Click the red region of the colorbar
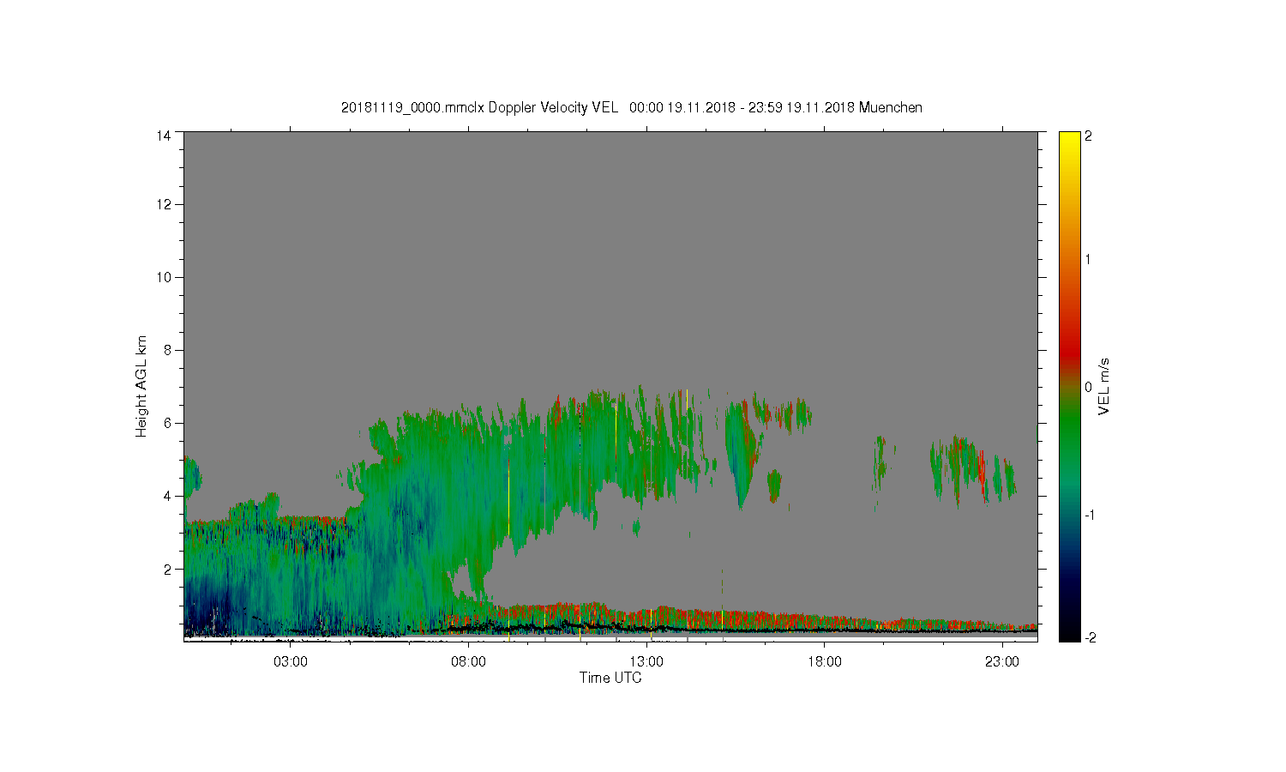This screenshot has height=772, width=1286. 1068,347
